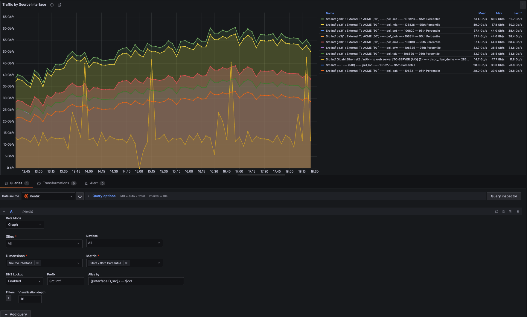The image size is (527, 317).
Task: Switch to the Transformations tab
Action: pyautogui.click(x=56, y=183)
